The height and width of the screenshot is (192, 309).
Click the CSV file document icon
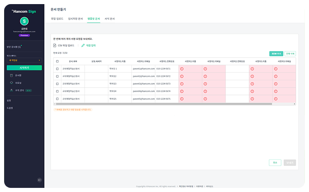coord(54,46)
